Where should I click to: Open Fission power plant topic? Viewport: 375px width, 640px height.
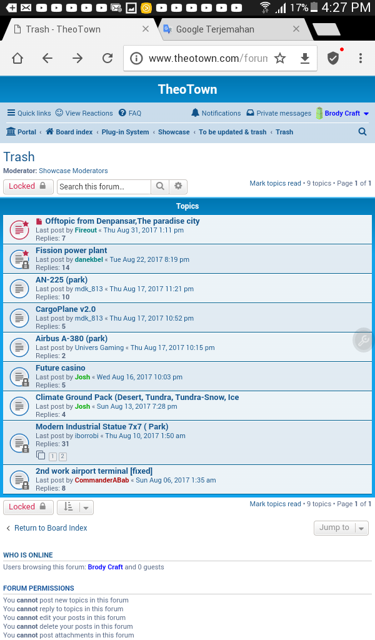tap(71, 250)
